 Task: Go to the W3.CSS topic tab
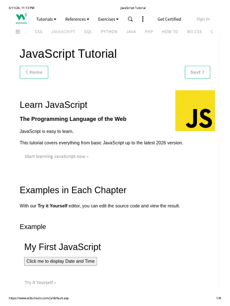194,32
